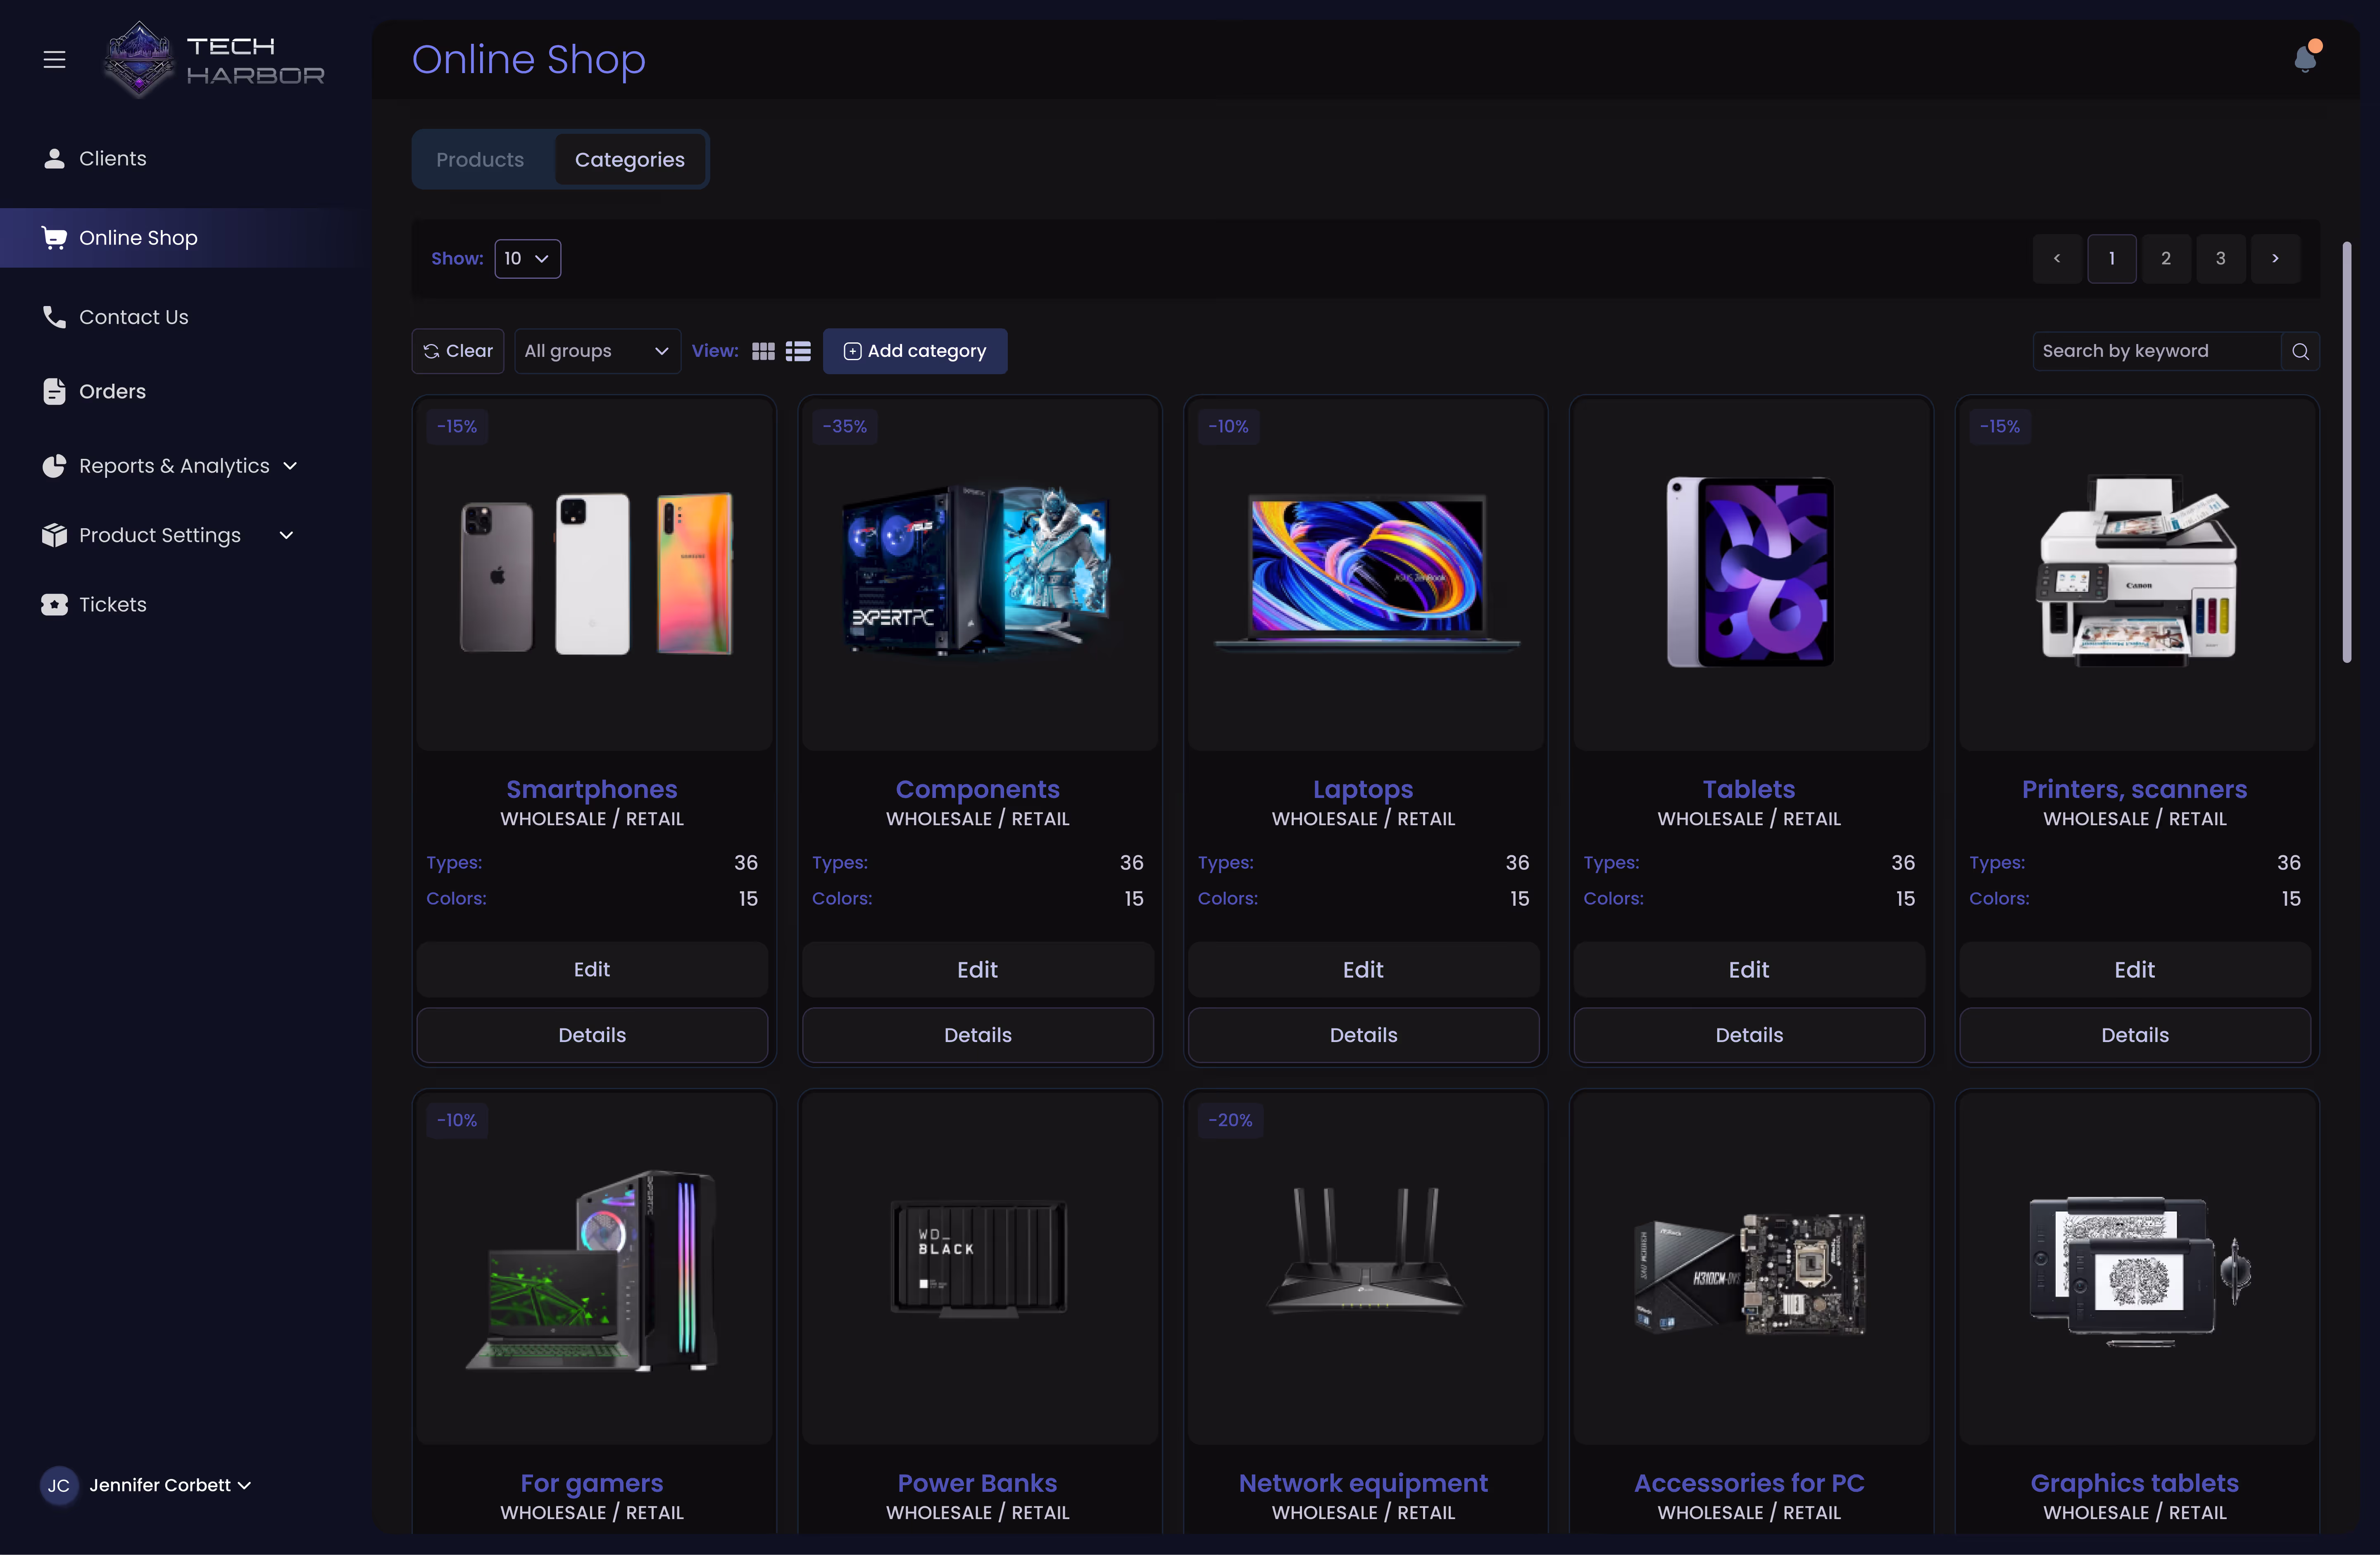Select page 1 in pagination

[2112, 259]
